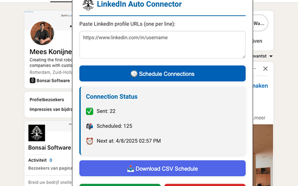Click the post image in the LinkedIn feed
This screenshot has width=298, height=186.
coord(263,155)
